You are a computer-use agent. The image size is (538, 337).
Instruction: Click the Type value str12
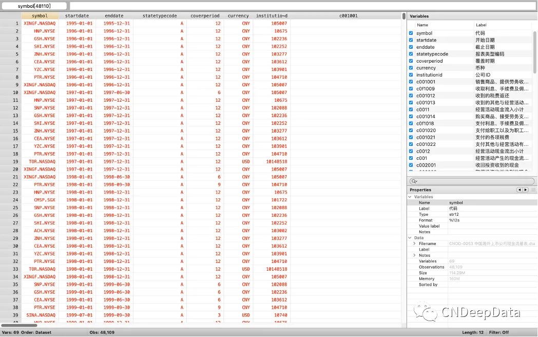(x=454, y=214)
